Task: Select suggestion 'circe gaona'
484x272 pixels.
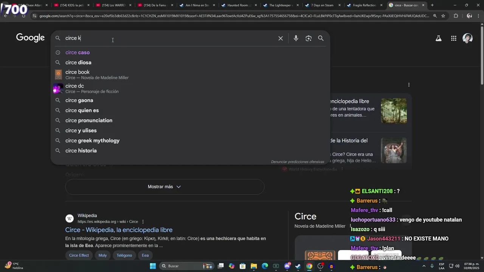Action: coord(190,100)
